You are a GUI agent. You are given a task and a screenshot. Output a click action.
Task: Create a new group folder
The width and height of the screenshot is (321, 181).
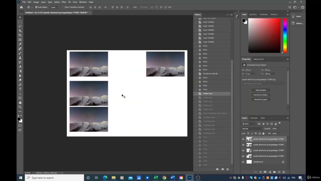[274, 172]
